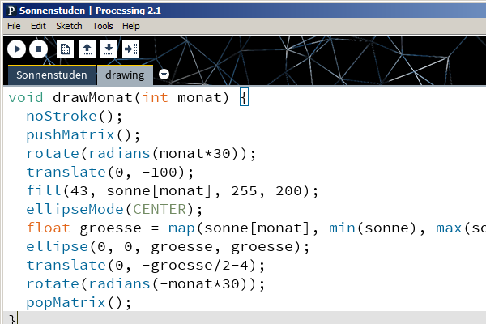Image resolution: width=486 pixels, height=324 pixels.
Task: Click the popMatrix() line
Action: (79, 303)
